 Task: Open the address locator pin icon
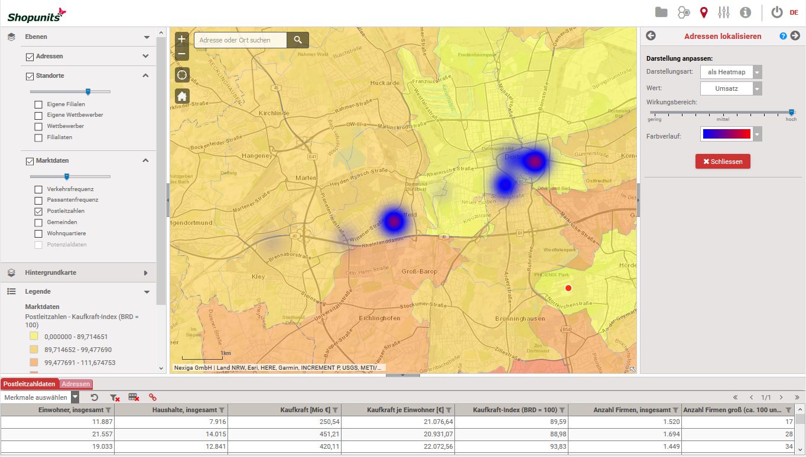(x=703, y=12)
